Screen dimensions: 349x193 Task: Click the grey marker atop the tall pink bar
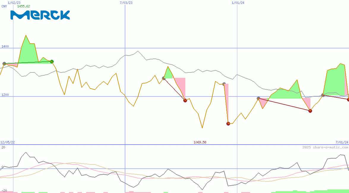[224, 84]
